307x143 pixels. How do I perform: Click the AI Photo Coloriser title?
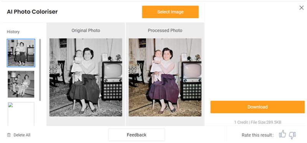pyautogui.click(x=32, y=12)
